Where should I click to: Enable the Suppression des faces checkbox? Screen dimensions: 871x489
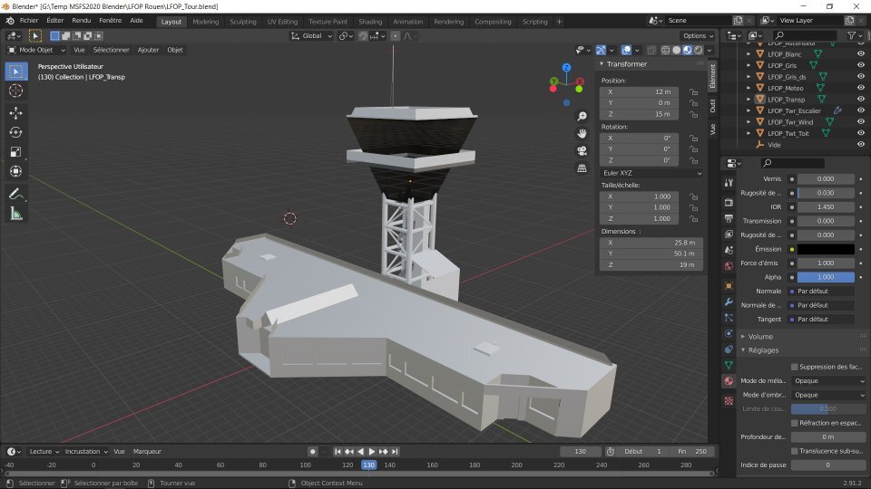795,367
